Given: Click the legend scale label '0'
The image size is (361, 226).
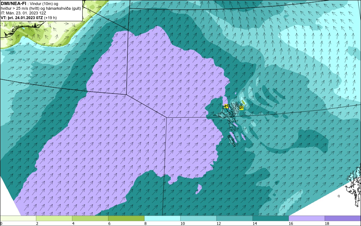Looking at the screenshot, I should pos(1,223).
